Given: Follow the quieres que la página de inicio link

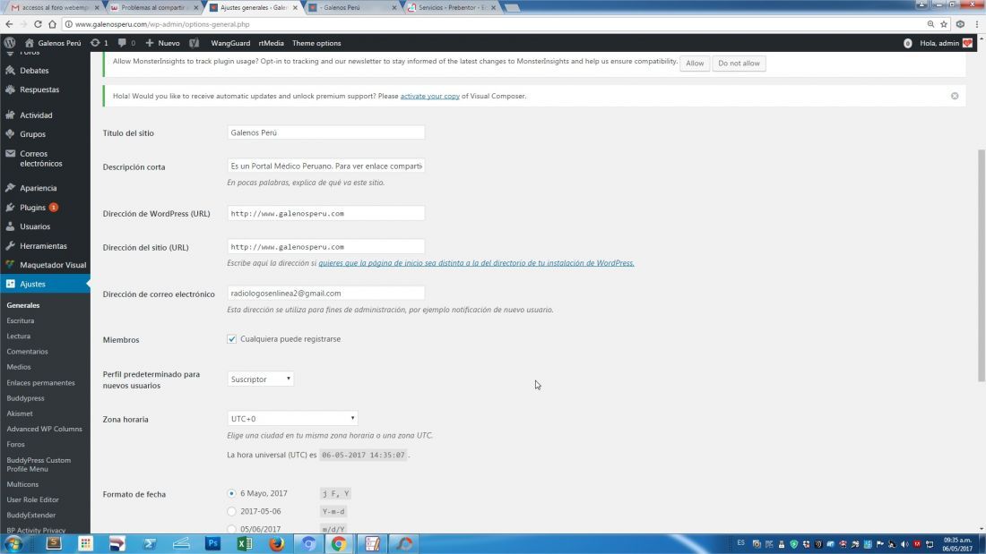Looking at the screenshot, I should [x=476, y=263].
